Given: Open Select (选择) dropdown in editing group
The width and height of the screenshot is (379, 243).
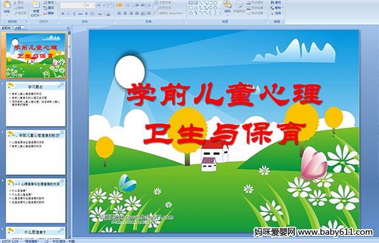Looking at the screenshot, I should (277, 13).
